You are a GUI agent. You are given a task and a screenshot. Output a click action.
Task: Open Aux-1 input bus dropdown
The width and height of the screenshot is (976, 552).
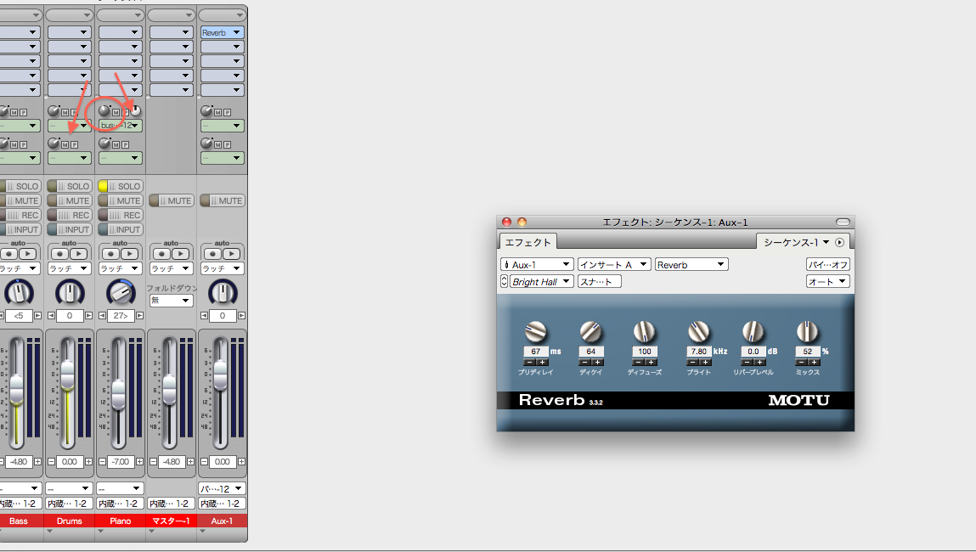223,488
